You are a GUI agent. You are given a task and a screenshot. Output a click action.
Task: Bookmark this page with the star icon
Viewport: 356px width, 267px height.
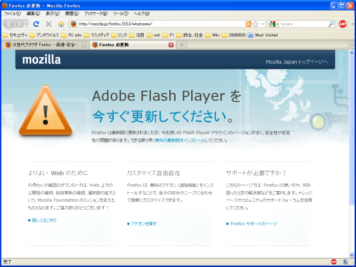256,24
